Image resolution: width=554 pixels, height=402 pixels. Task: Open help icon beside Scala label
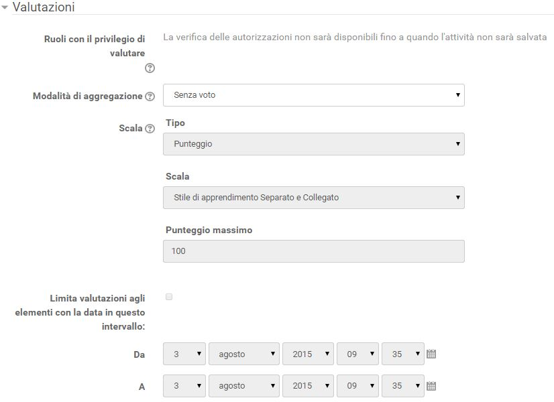coord(150,129)
